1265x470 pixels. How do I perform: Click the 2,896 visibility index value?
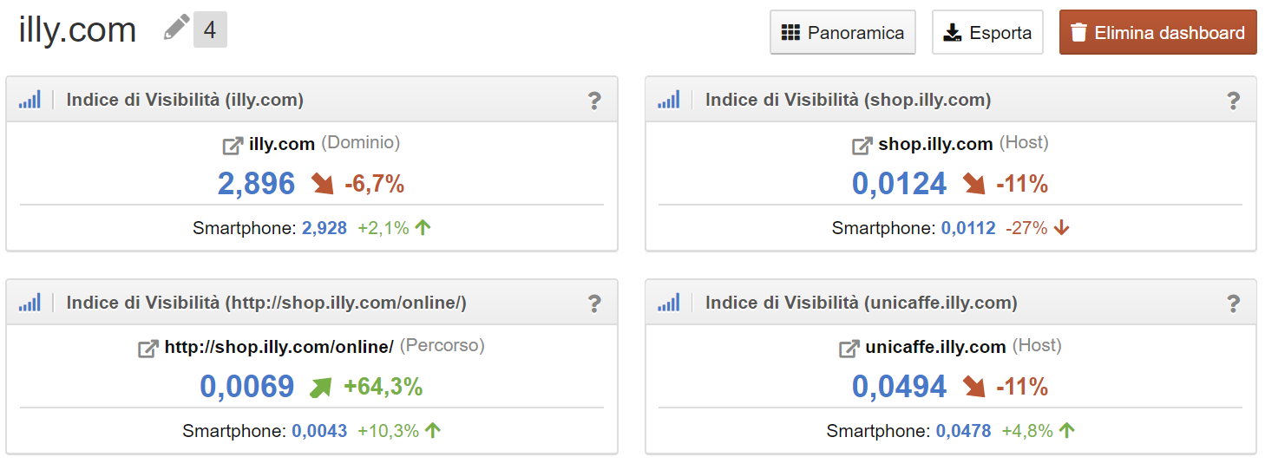[x=256, y=184]
